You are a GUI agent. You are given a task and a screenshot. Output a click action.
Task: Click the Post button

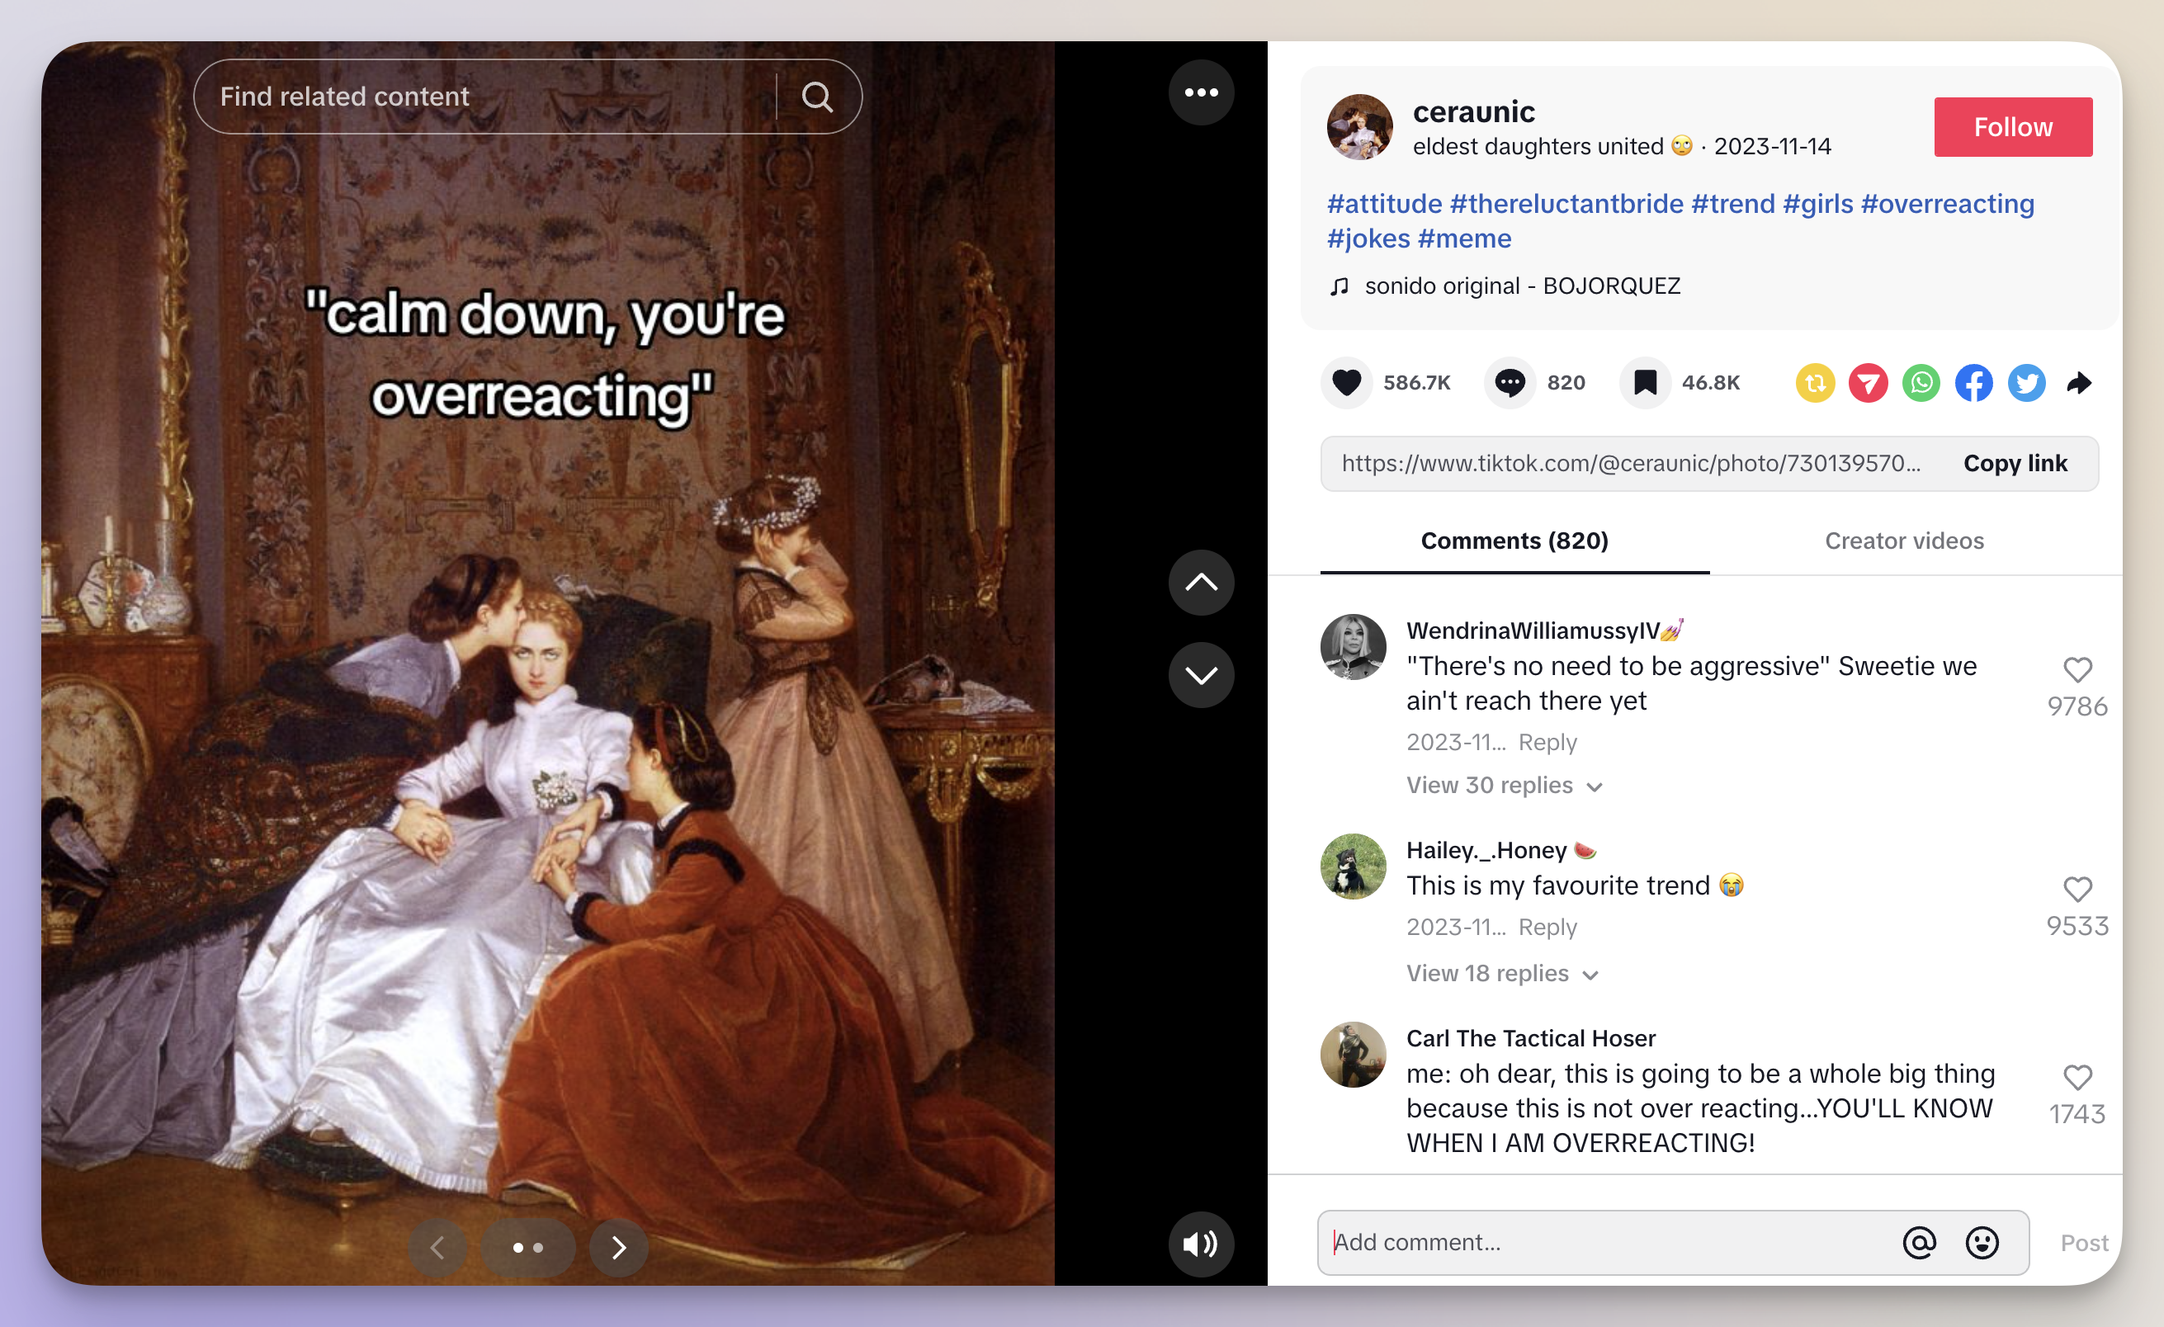coord(2084,1244)
